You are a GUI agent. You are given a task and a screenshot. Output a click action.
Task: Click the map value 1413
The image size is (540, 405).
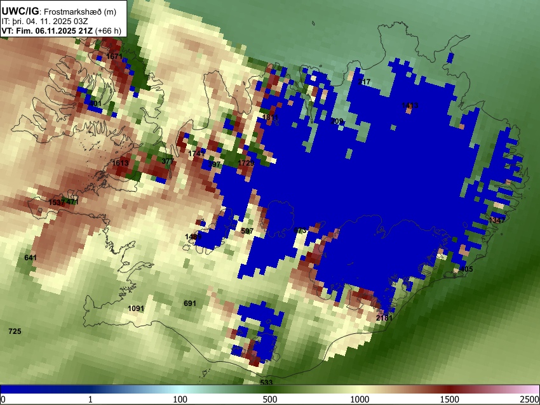pos(410,105)
